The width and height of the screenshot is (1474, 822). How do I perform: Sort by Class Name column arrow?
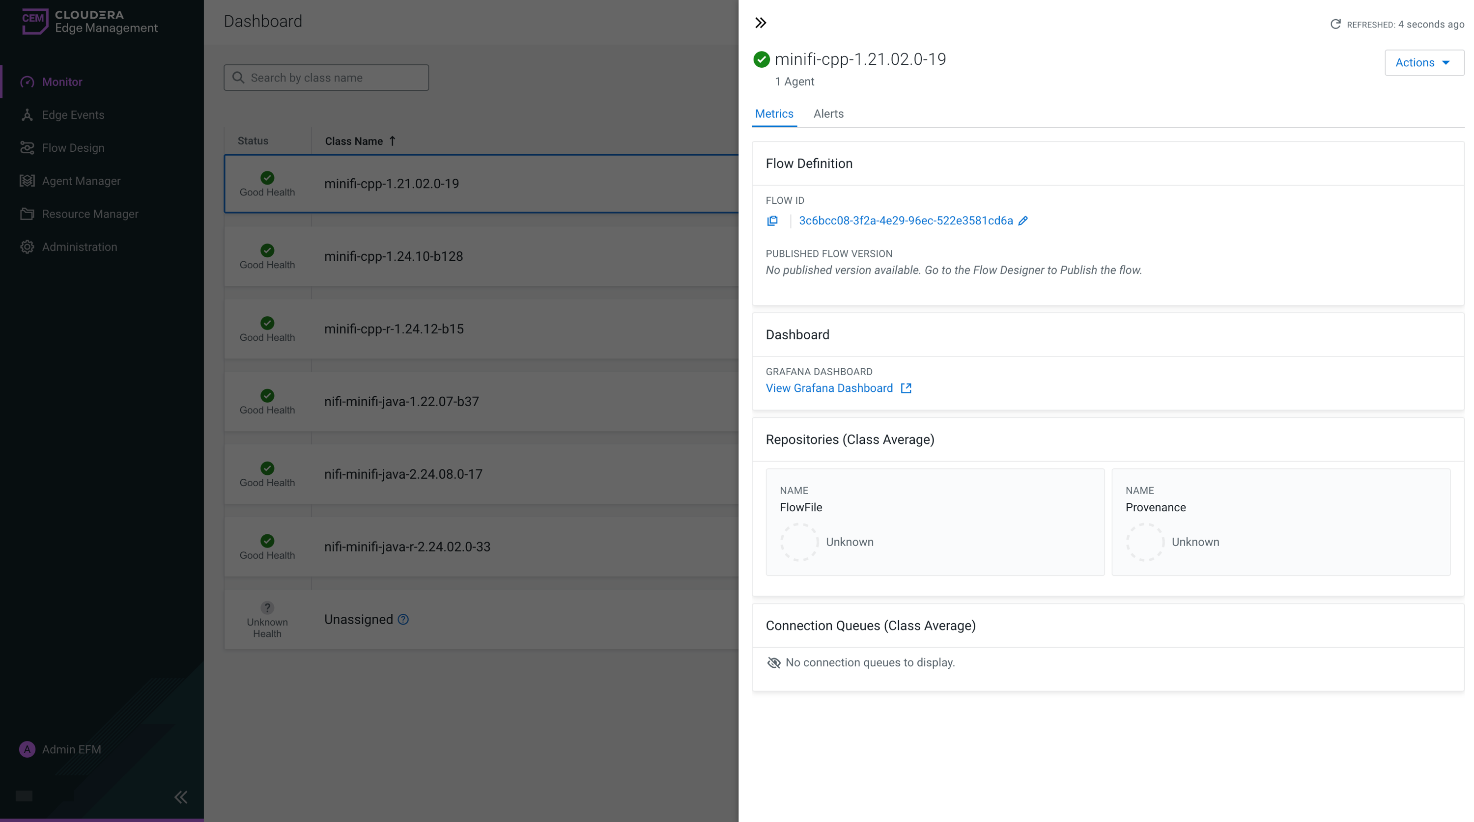pos(393,141)
